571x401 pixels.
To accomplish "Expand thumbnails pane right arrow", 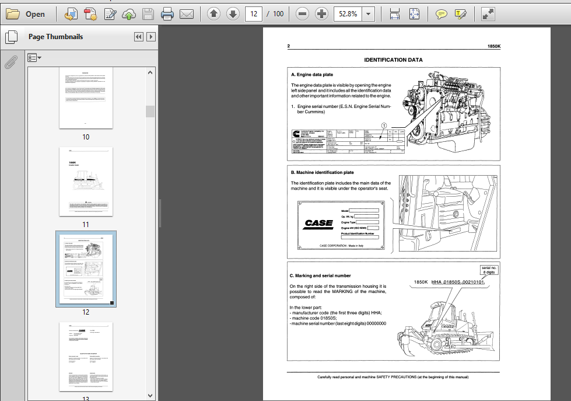I will (150, 37).
